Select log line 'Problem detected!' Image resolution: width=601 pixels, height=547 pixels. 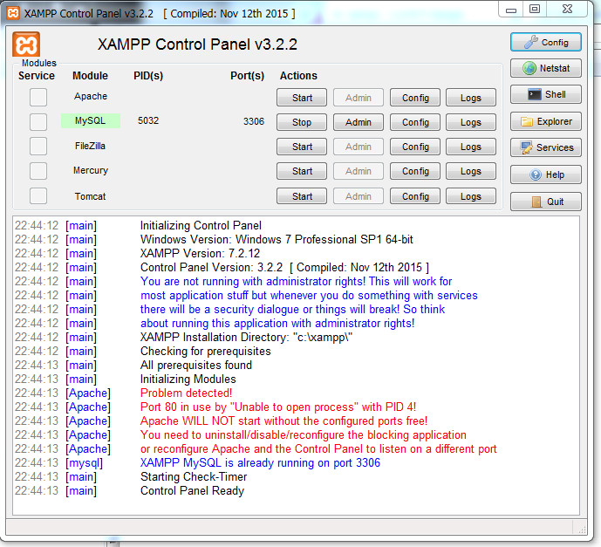[187, 393]
